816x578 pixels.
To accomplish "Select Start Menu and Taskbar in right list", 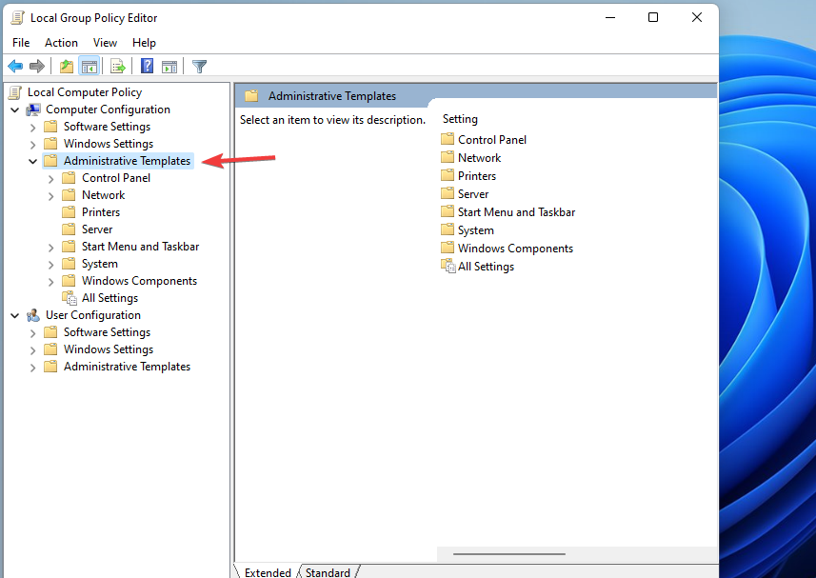I will pyautogui.click(x=516, y=212).
